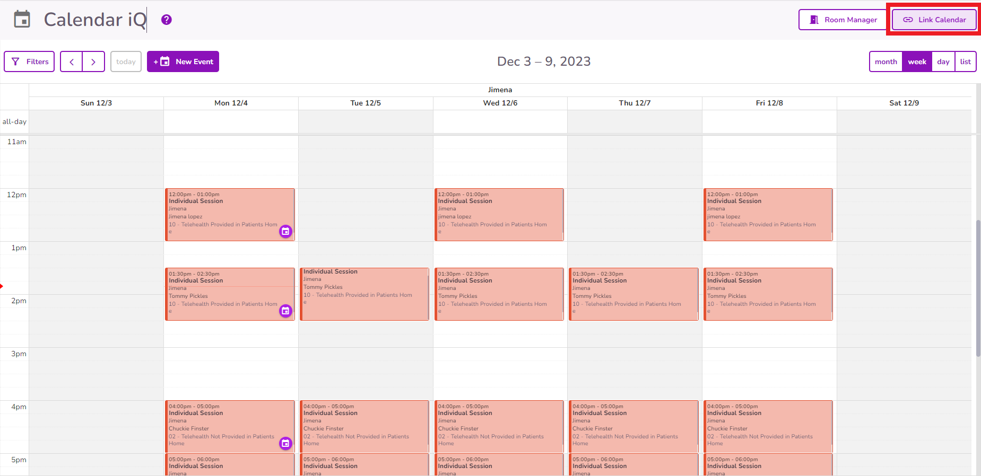Open Room Manager
Screen dimensions: 981x476
click(x=842, y=20)
